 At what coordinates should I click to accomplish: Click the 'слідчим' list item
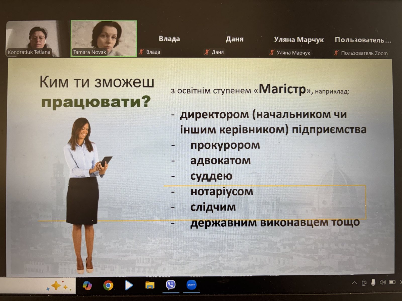tap(213, 207)
